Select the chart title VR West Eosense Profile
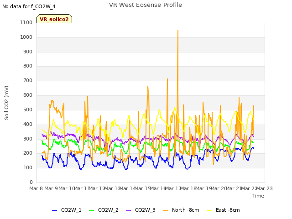Image resolution: width=292 pixels, height=219 pixels. 146,5
